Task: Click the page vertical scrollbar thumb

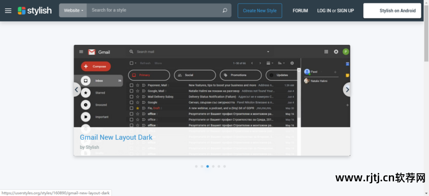Action: [426, 33]
